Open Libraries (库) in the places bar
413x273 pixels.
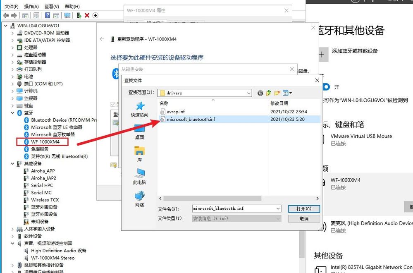click(x=140, y=154)
